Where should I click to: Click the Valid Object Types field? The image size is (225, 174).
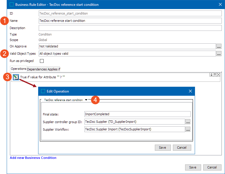pos(127,54)
